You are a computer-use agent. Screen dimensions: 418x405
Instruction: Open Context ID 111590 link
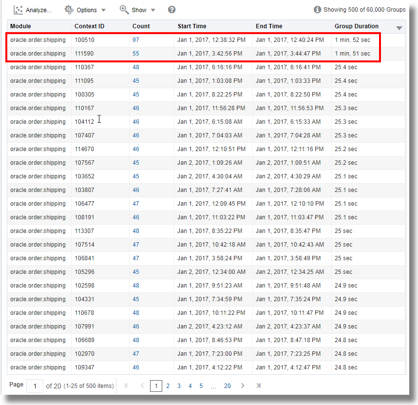[x=85, y=54]
